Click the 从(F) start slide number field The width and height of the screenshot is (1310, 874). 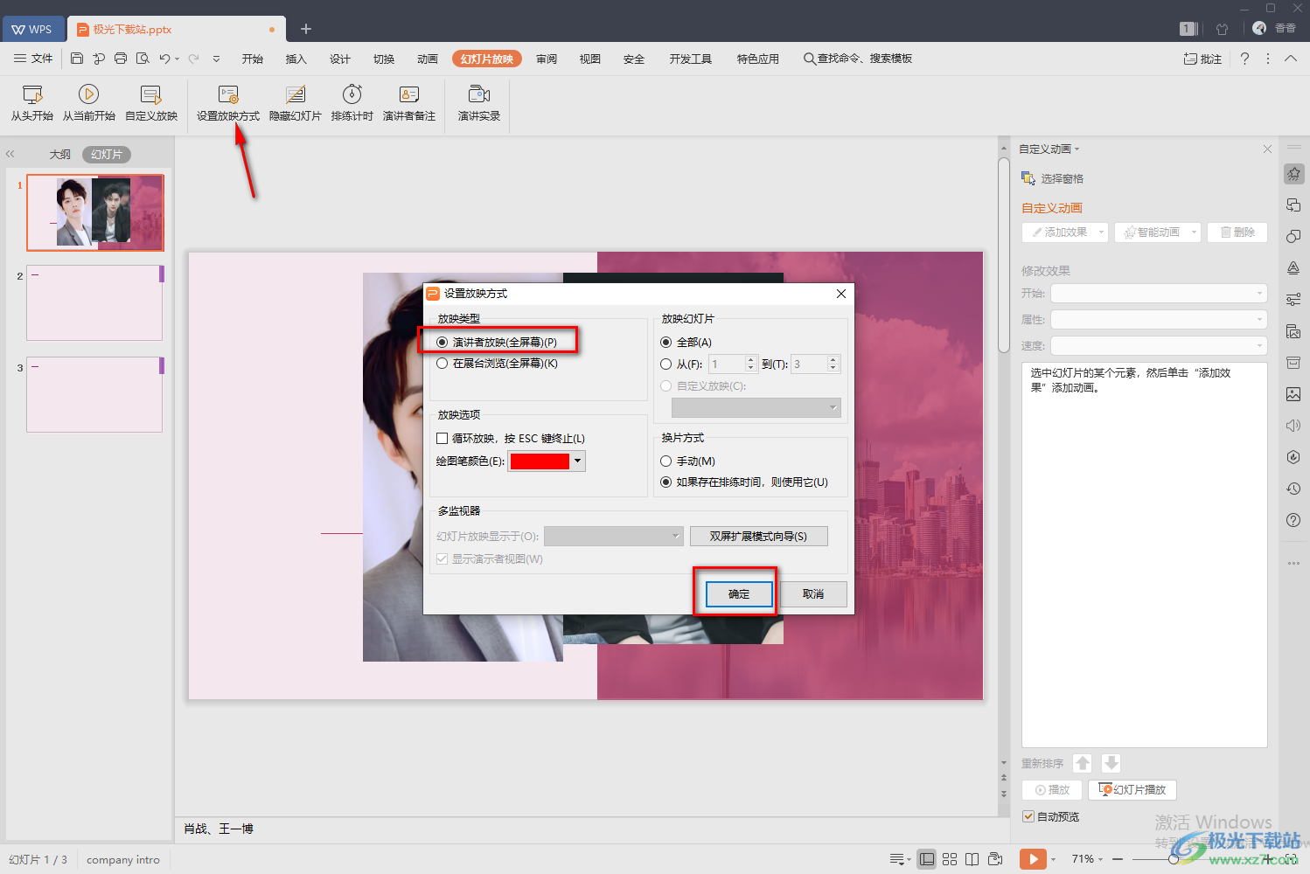pos(727,364)
